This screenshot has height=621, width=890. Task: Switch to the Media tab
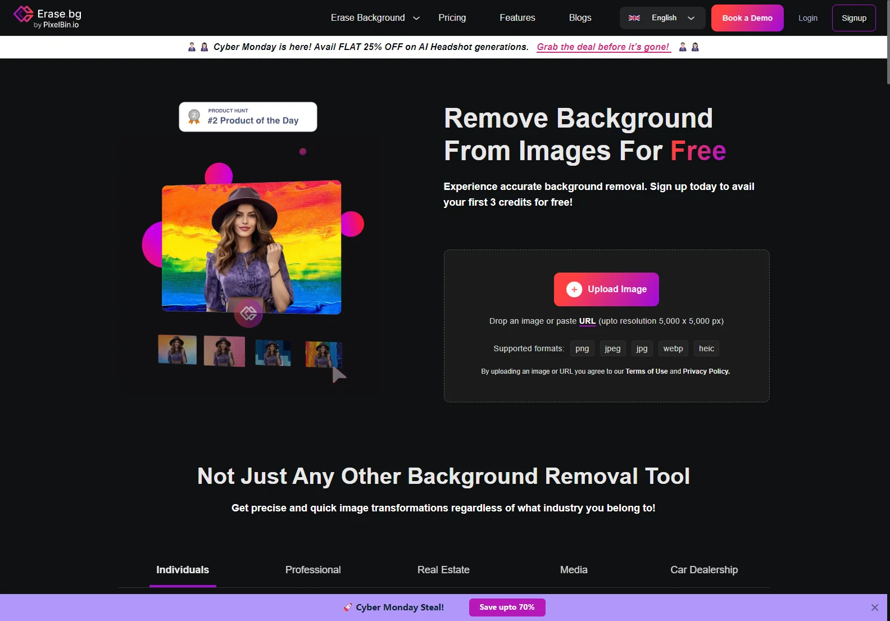574,570
